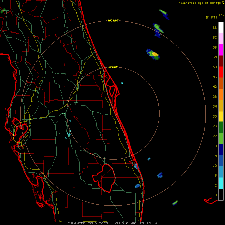Click the gold legend swatch

click(221, 106)
